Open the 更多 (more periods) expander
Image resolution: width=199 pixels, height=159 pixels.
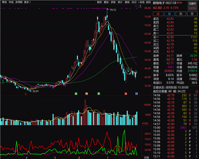coord(27,2)
